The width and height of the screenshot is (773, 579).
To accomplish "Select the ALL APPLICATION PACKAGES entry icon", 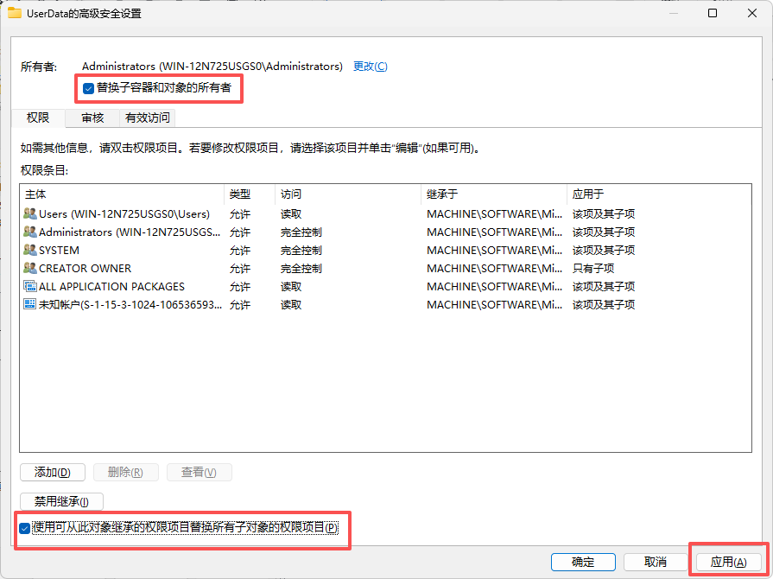I will point(29,286).
